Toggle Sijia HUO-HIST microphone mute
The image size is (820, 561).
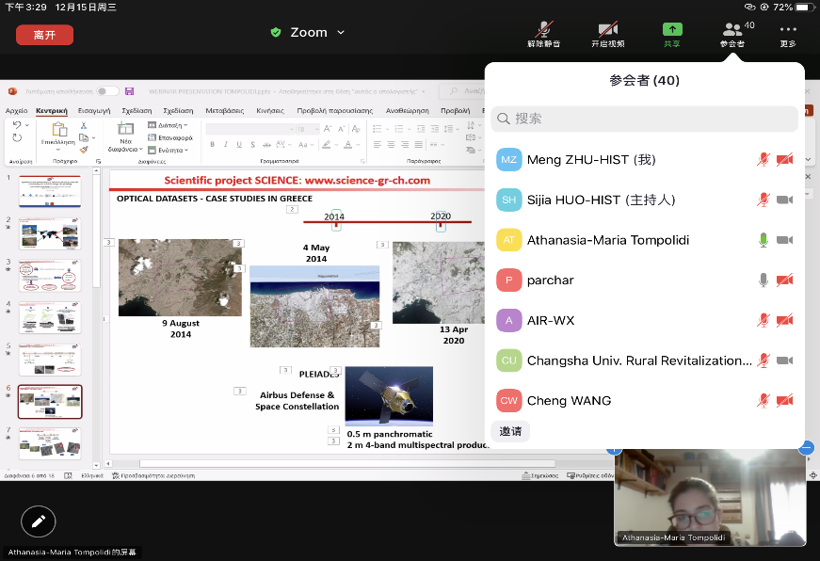763,200
